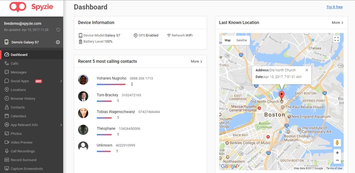Click More in Last Known Location
Screen dimensions: 355x173
pyautogui.click(x=337, y=23)
